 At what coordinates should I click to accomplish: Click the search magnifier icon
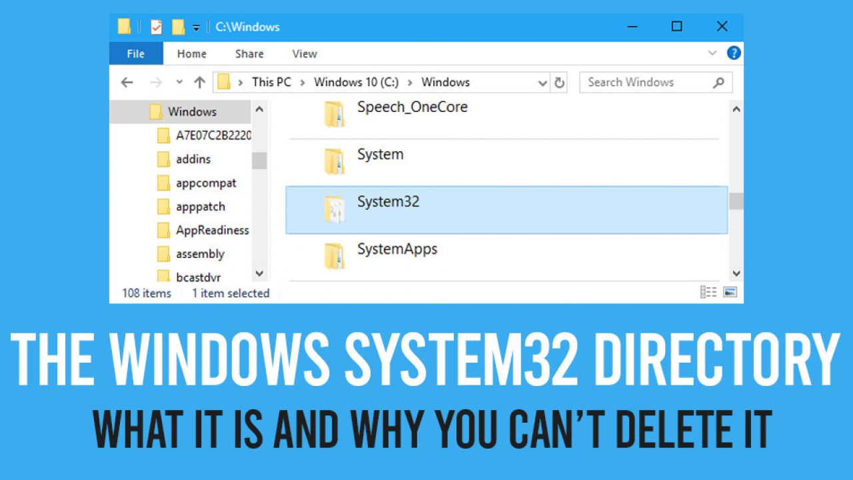(x=718, y=83)
